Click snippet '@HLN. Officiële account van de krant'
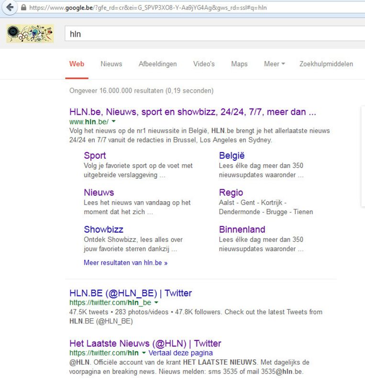Image resolution: width=365 pixels, height=380 pixels. point(125,362)
